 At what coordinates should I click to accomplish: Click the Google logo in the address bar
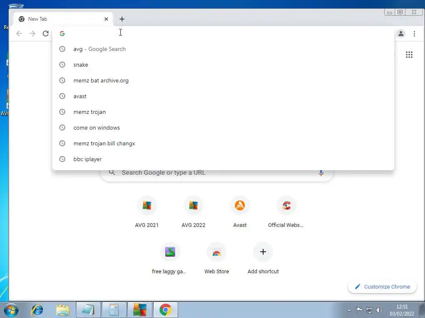coord(62,34)
